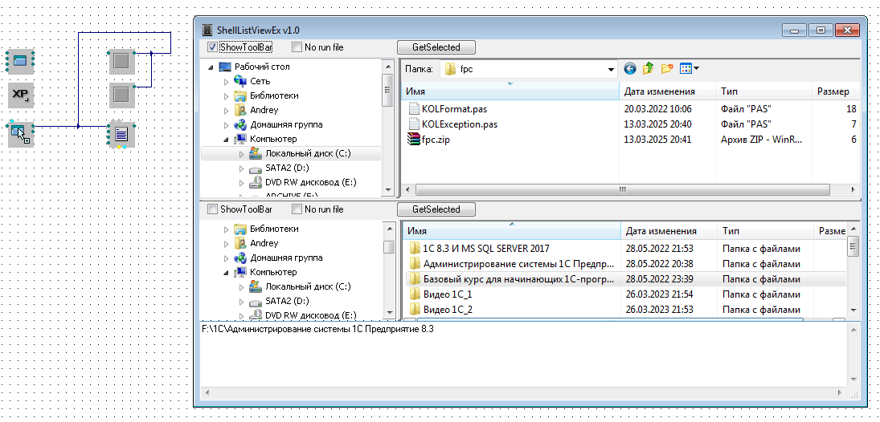Expand the Сеть tree node

pyautogui.click(x=226, y=81)
